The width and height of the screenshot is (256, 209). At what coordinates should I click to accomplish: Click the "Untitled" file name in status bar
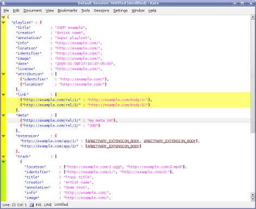click(x=61, y=205)
